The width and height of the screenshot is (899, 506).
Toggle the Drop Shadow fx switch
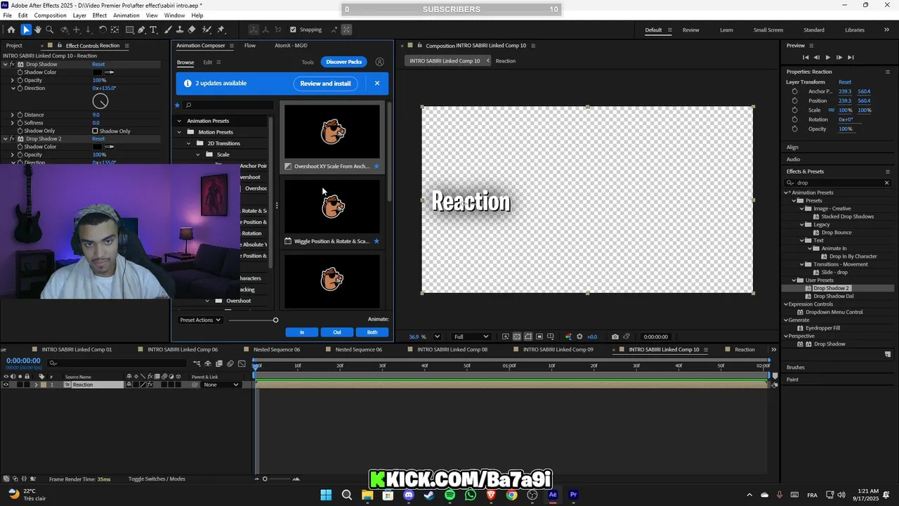tap(12, 64)
